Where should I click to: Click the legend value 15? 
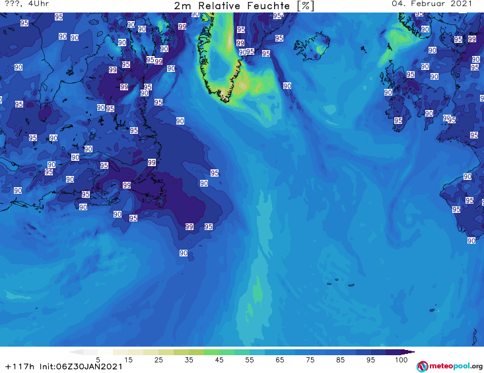[x=128, y=360]
